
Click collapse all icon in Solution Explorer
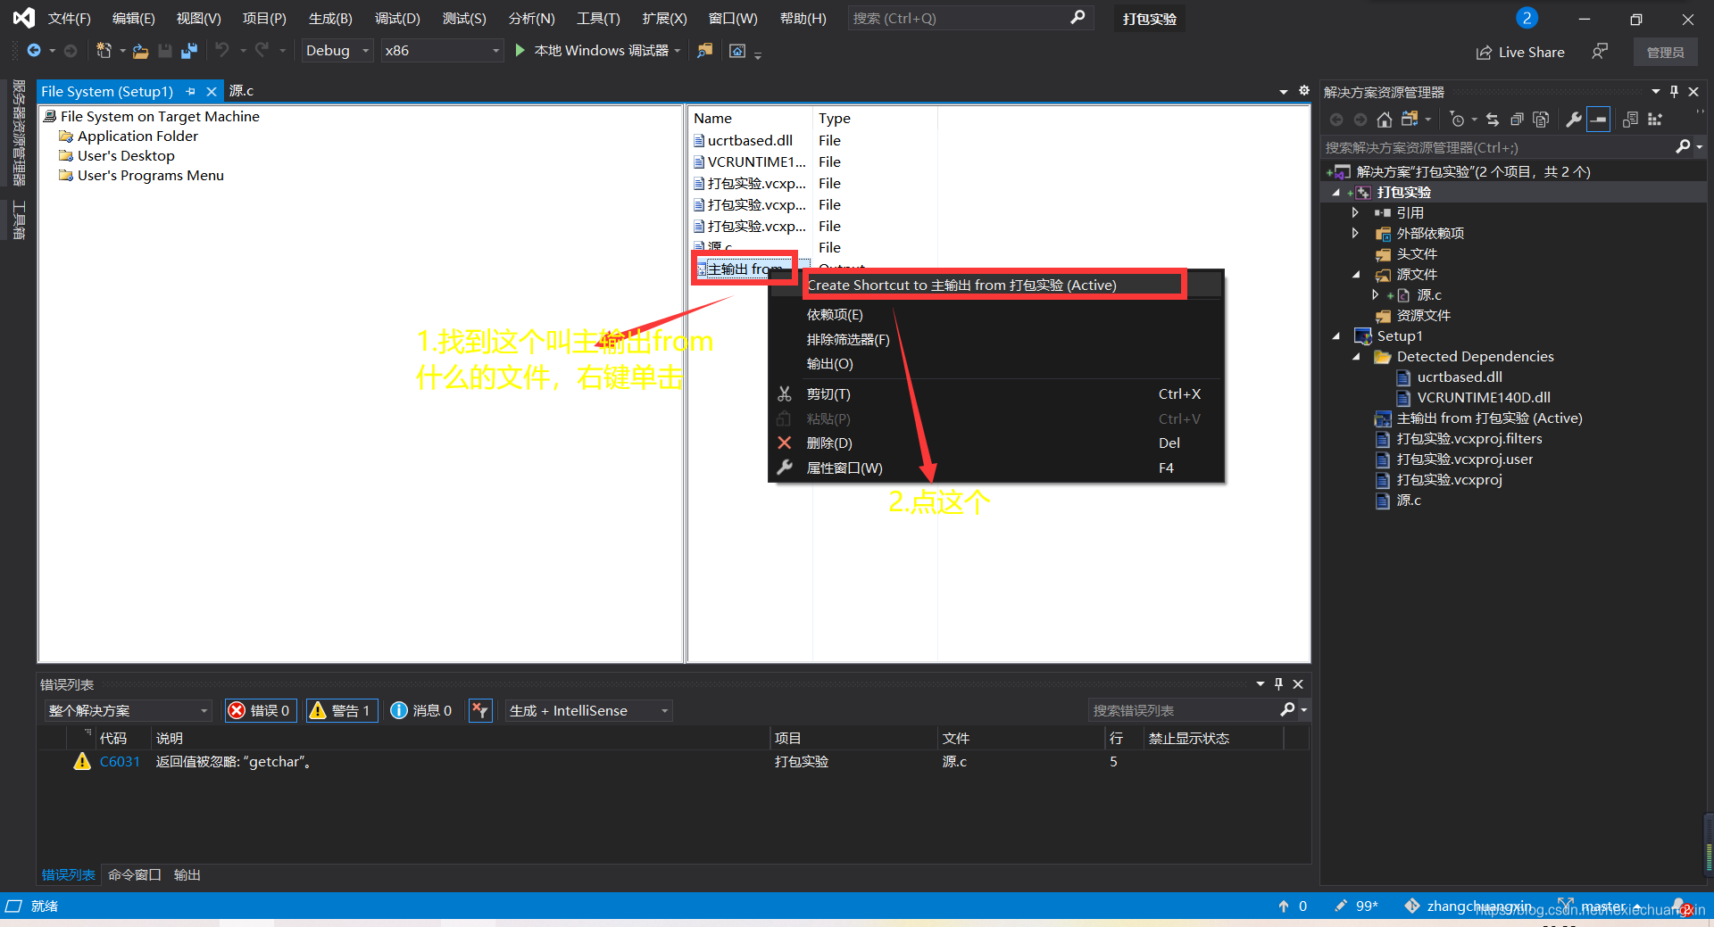pos(1517,120)
